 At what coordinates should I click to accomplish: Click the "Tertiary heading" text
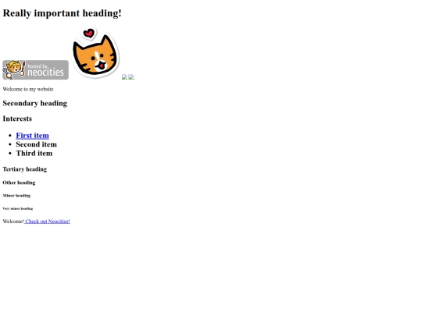[25, 169]
